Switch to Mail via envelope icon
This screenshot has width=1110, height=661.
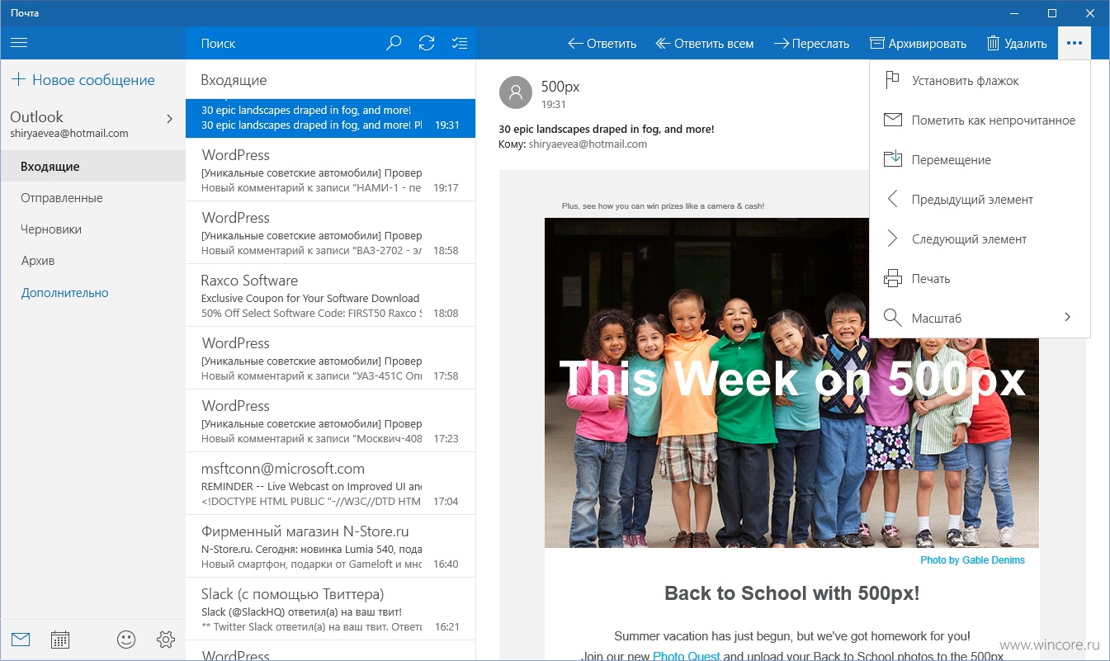21,640
